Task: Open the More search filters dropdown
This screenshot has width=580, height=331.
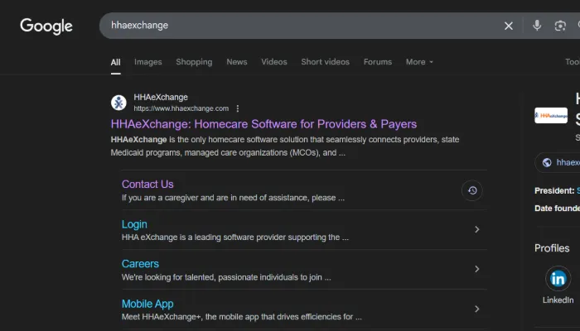Action: 419,62
